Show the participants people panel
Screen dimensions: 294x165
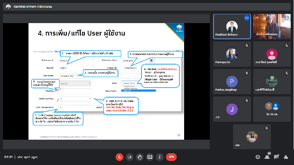click(267, 157)
